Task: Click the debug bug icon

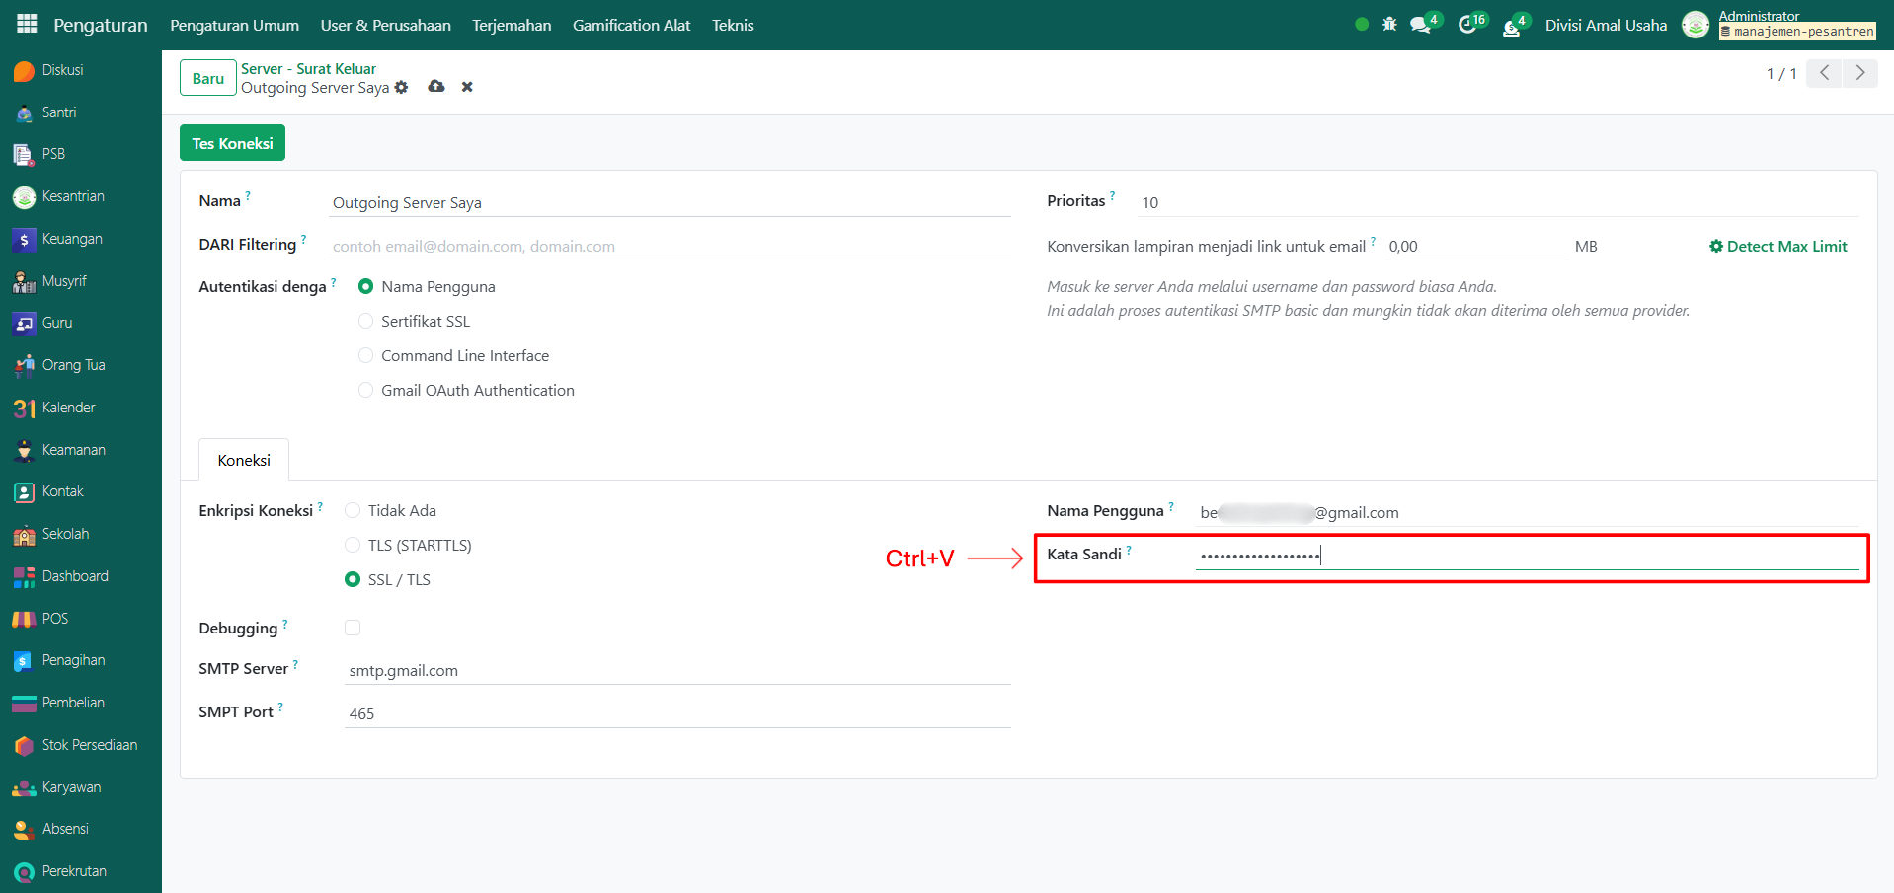Action: 1389,25
